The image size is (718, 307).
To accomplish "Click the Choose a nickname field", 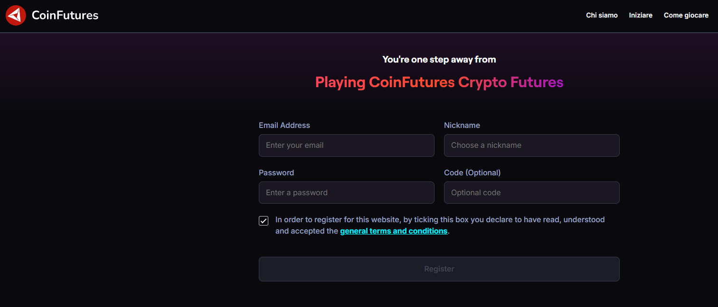I will (531, 145).
